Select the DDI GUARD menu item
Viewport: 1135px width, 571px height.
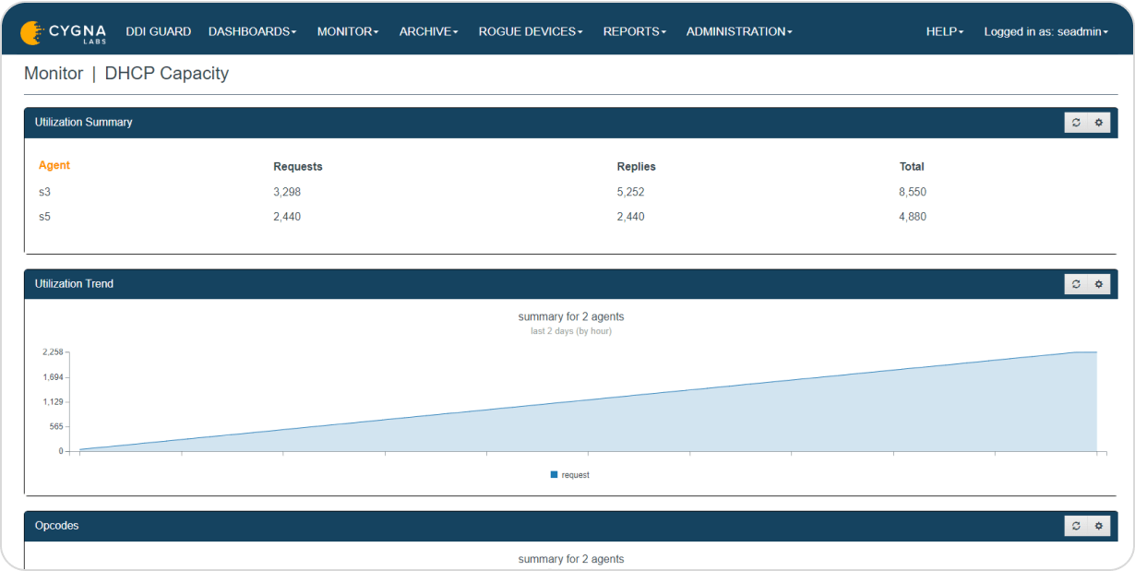tap(158, 30)
